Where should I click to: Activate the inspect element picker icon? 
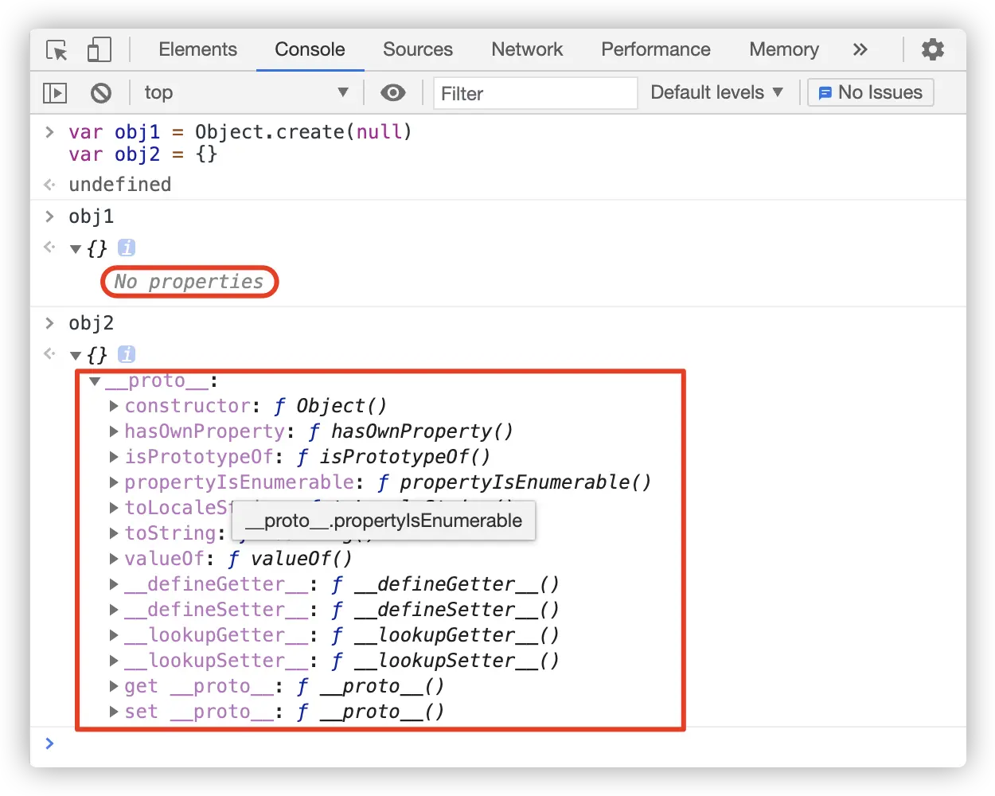click(x=57, y=50)
